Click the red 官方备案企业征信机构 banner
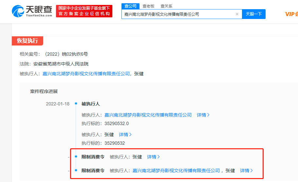This screenshot has height=182, width=298. tap(84, 11)
